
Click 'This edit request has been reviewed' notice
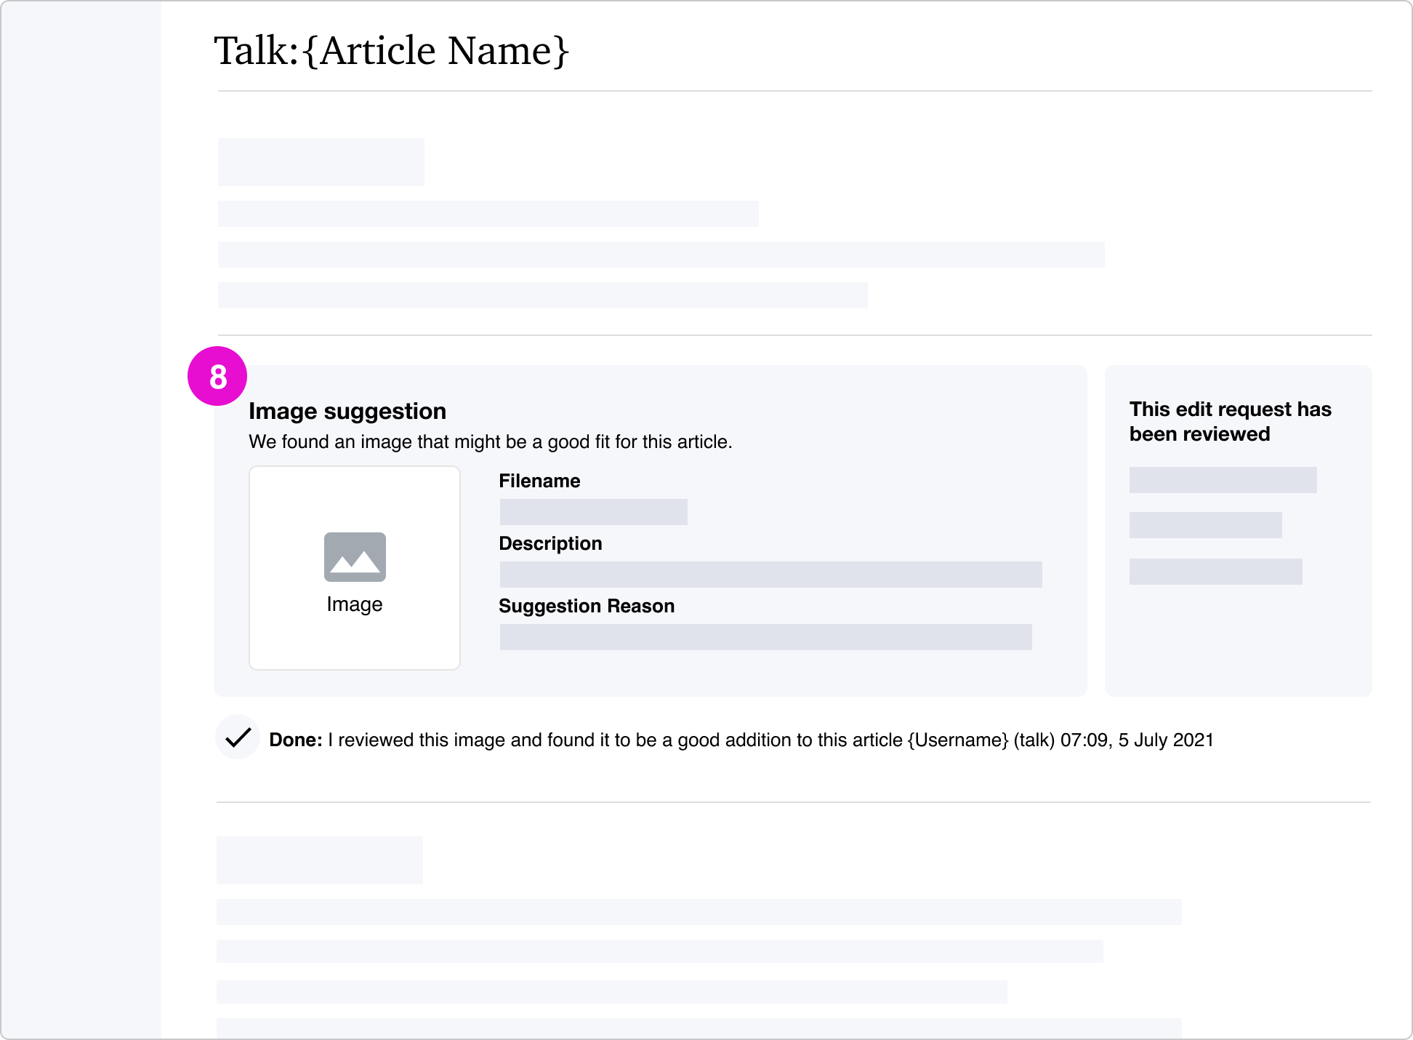pos(1231,421)
